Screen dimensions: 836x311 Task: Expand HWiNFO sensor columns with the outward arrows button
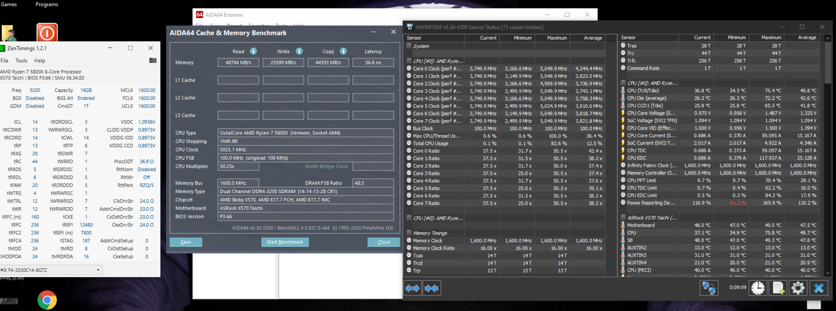click(413, 288)
